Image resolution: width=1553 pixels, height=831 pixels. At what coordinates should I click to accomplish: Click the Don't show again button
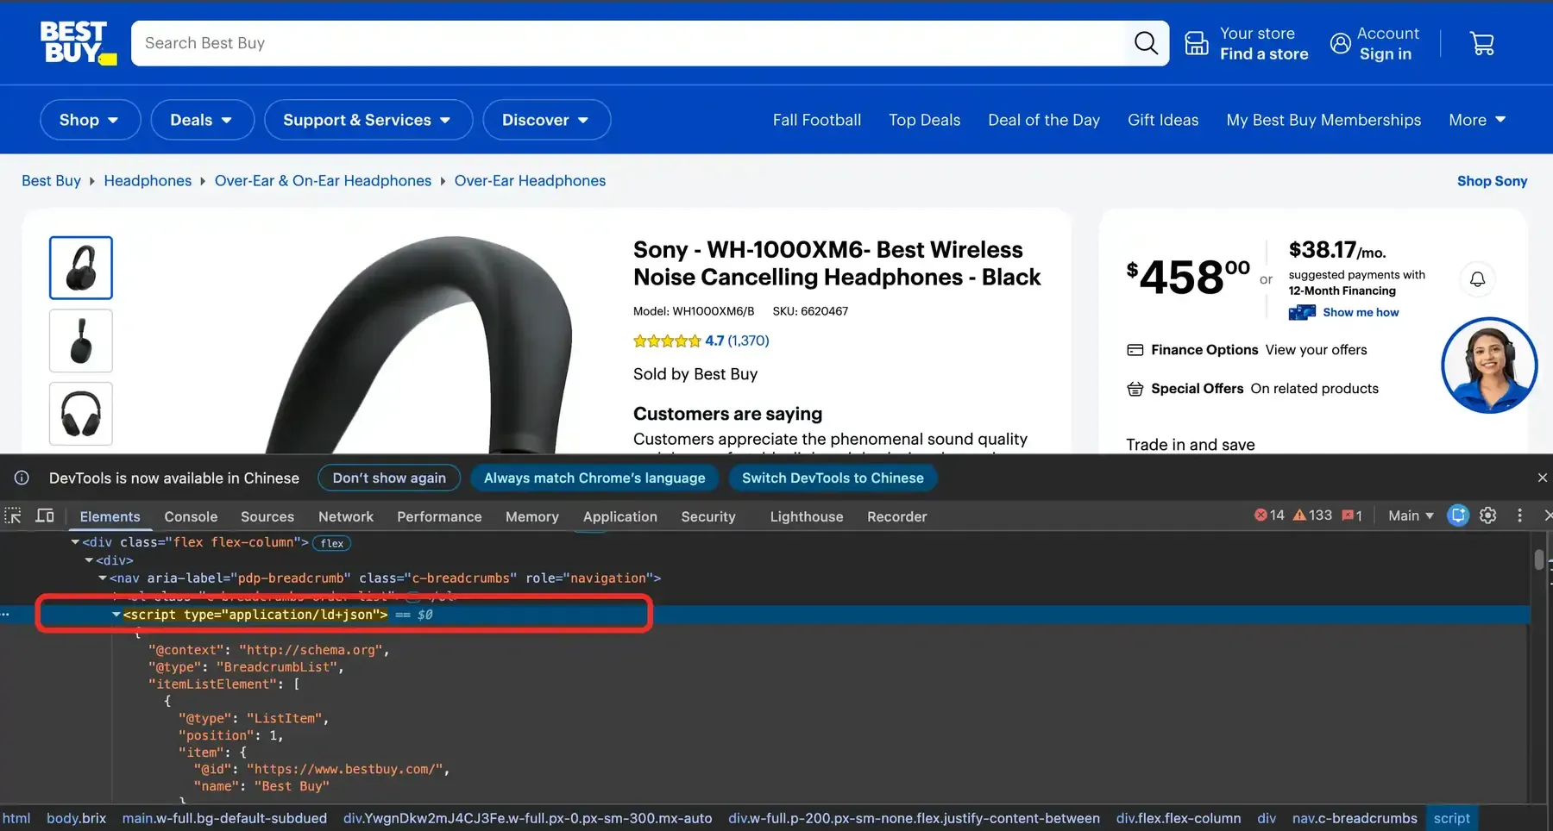click(x=389, y=478)
